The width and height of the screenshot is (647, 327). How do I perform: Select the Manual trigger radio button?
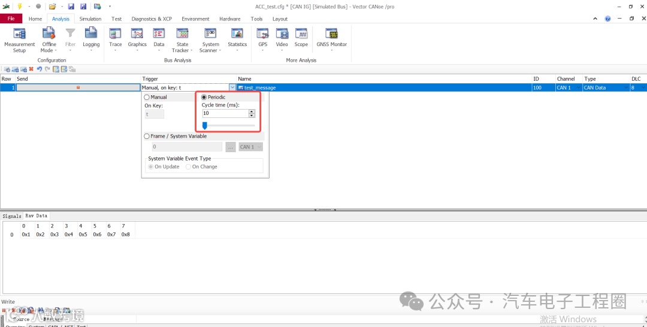(x=147, y=97)
